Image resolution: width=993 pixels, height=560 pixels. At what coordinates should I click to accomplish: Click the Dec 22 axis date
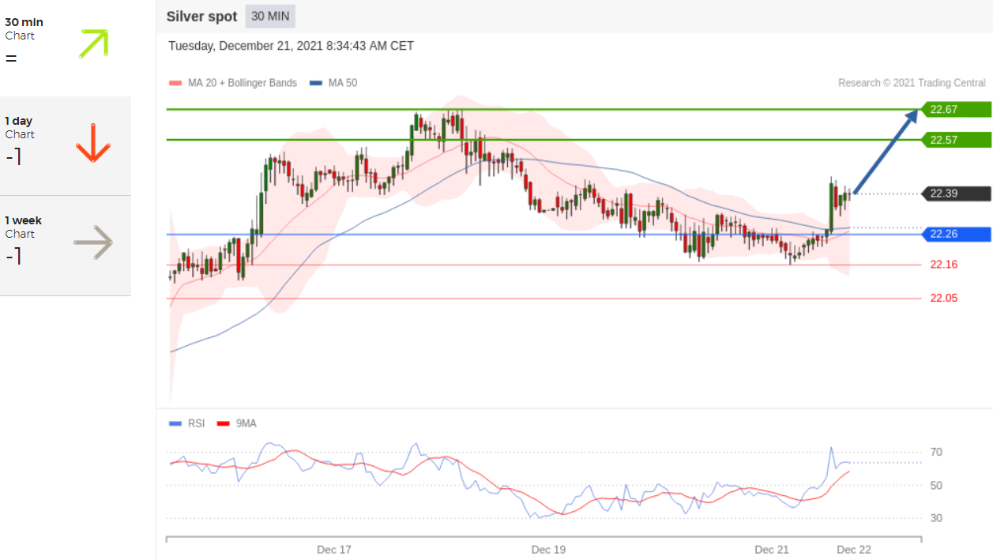(854, 550)
